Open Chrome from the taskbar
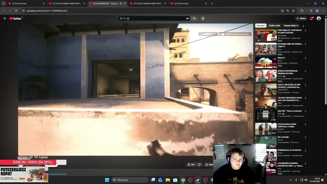This screenshot has width=327, height=184. [183, 180]
